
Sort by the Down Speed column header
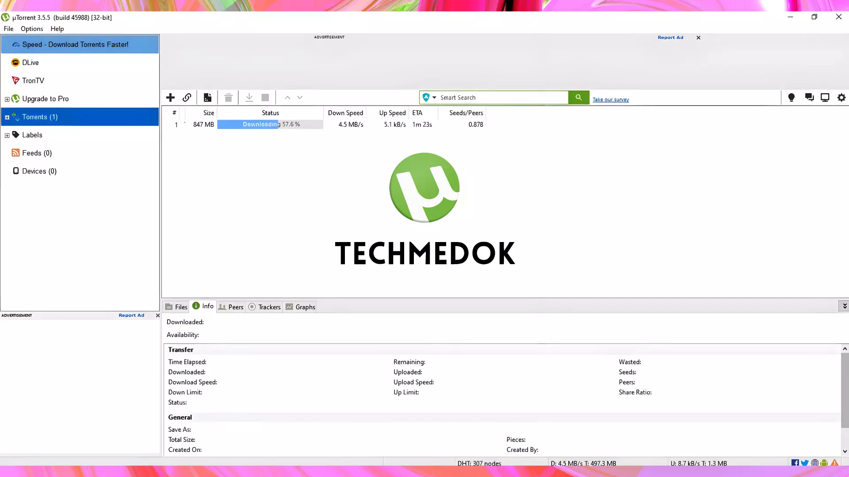345,113
